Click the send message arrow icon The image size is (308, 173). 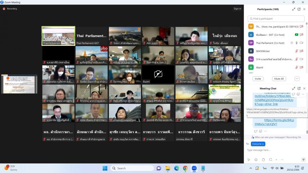pos(303,160)
